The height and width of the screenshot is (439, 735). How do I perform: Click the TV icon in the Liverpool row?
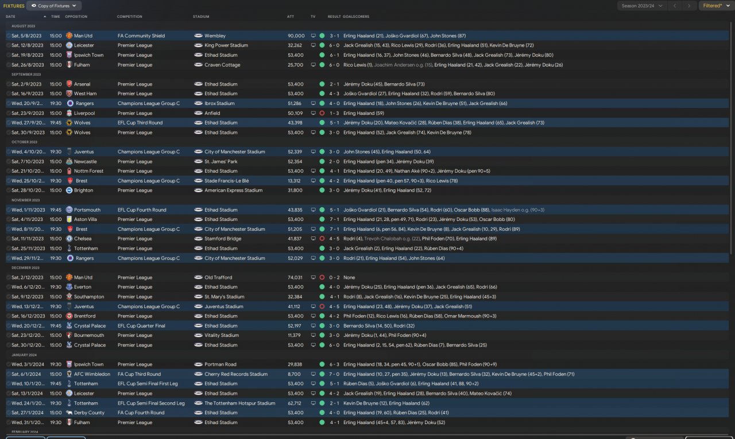313,113
